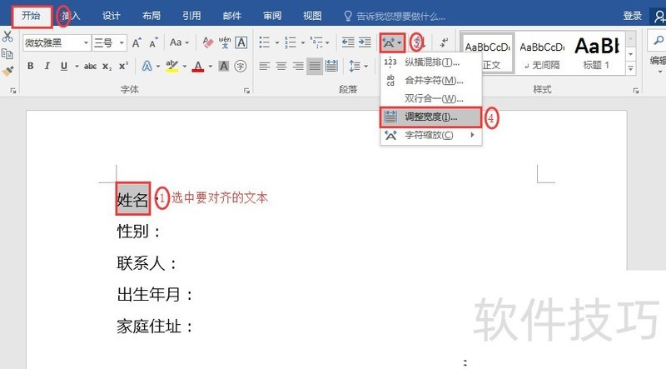Viewport: 666px width, 369px height.
Task: Open the 字符缩放 submenu
Action: pos(430,135)
